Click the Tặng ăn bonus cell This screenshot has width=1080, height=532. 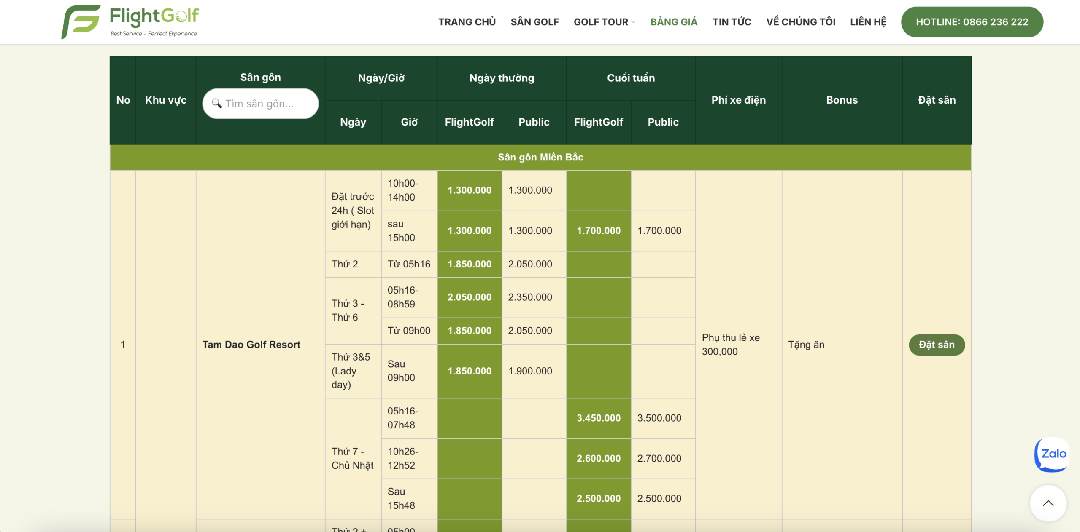tap(842, 345)
